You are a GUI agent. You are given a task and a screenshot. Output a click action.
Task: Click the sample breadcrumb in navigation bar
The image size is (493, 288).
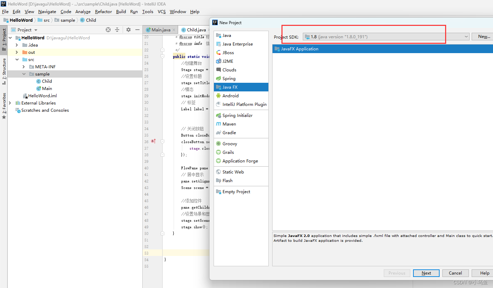pos(65,20)
